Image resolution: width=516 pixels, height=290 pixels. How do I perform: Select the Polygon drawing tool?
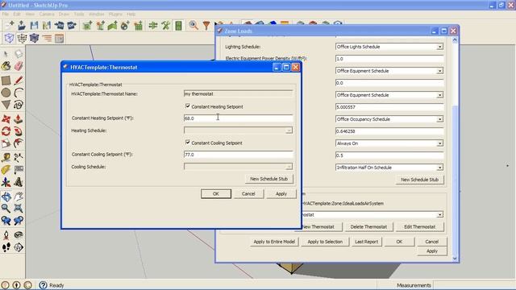click(6, 105)
